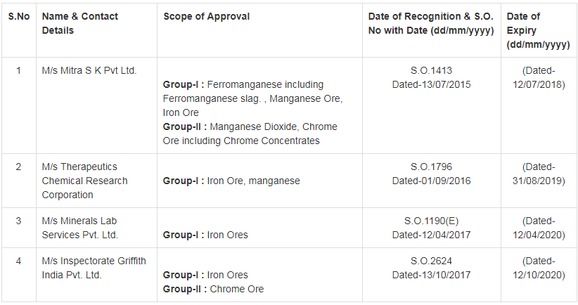
Task: Click the Name & Contact Details header
Action: 80,23
